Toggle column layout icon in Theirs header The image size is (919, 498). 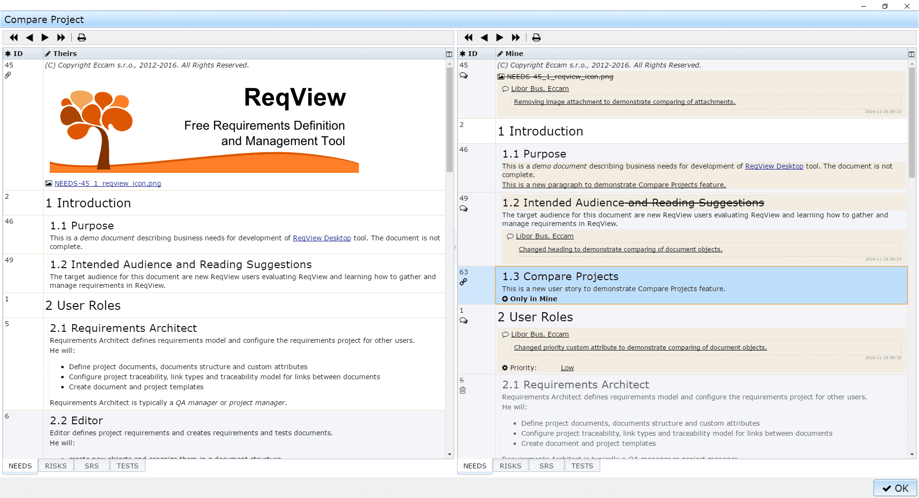click(449, 54)
